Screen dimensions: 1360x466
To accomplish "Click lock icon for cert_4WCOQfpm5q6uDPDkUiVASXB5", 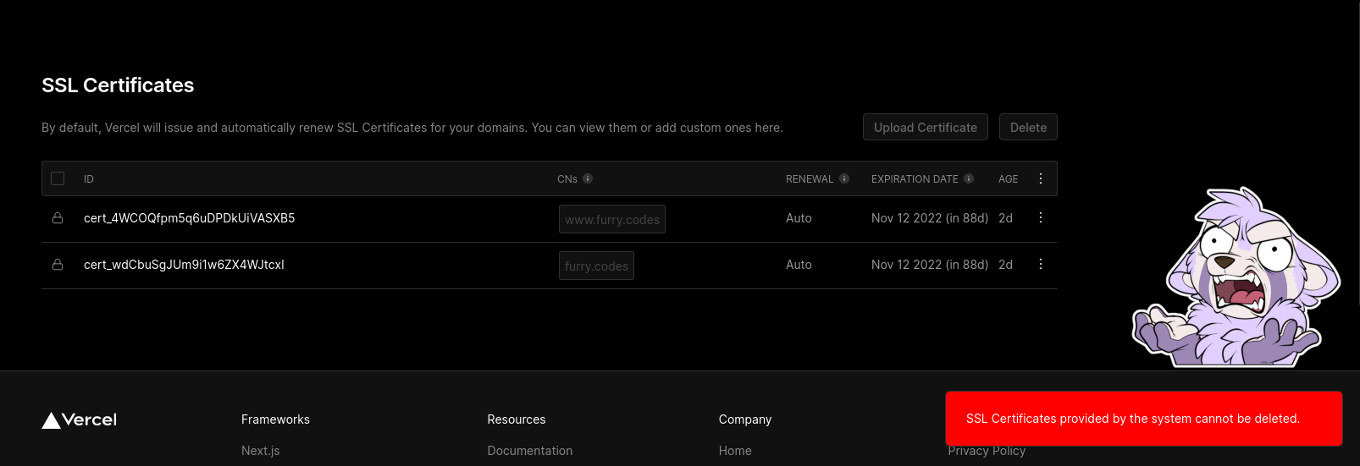I will coord(58,218).
